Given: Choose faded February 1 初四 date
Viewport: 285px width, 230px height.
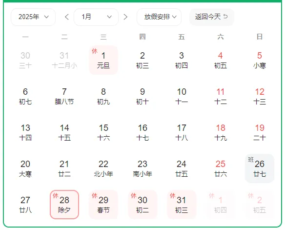Looking at the screenshot, I should (221, 205).
